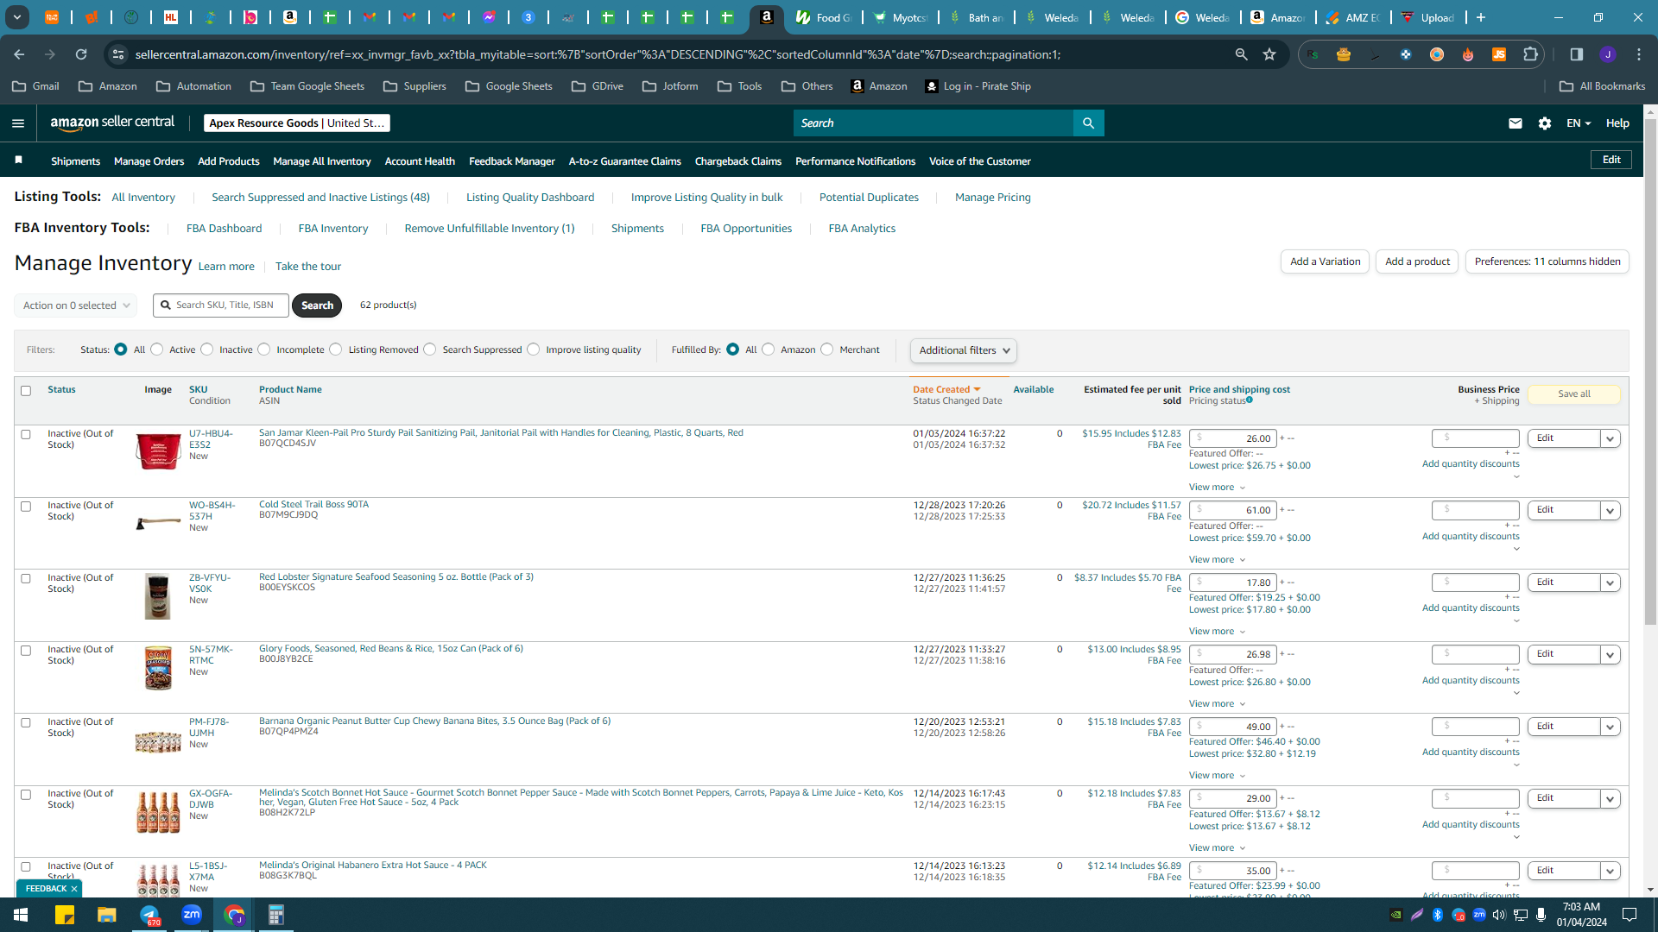Select the Cold Steel Trail Boss row checkbox

point(26,507)
